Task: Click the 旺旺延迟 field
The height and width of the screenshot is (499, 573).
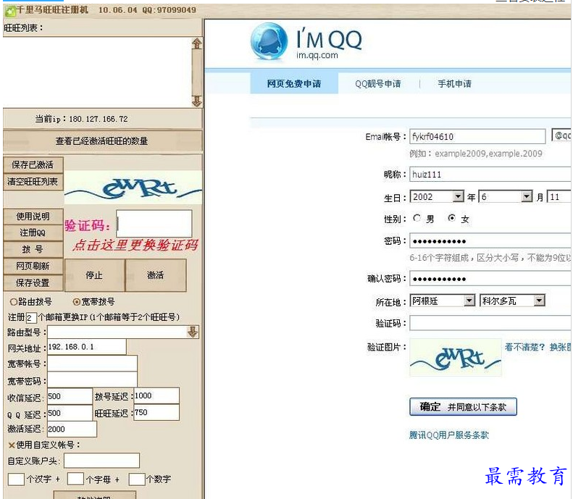Action: tap(156, 413)
